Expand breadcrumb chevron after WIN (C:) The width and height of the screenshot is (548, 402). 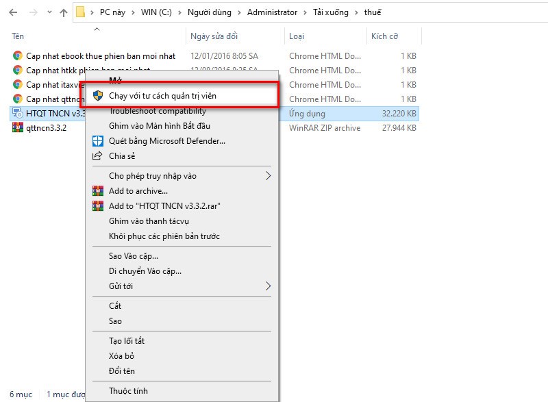point(179,13)
